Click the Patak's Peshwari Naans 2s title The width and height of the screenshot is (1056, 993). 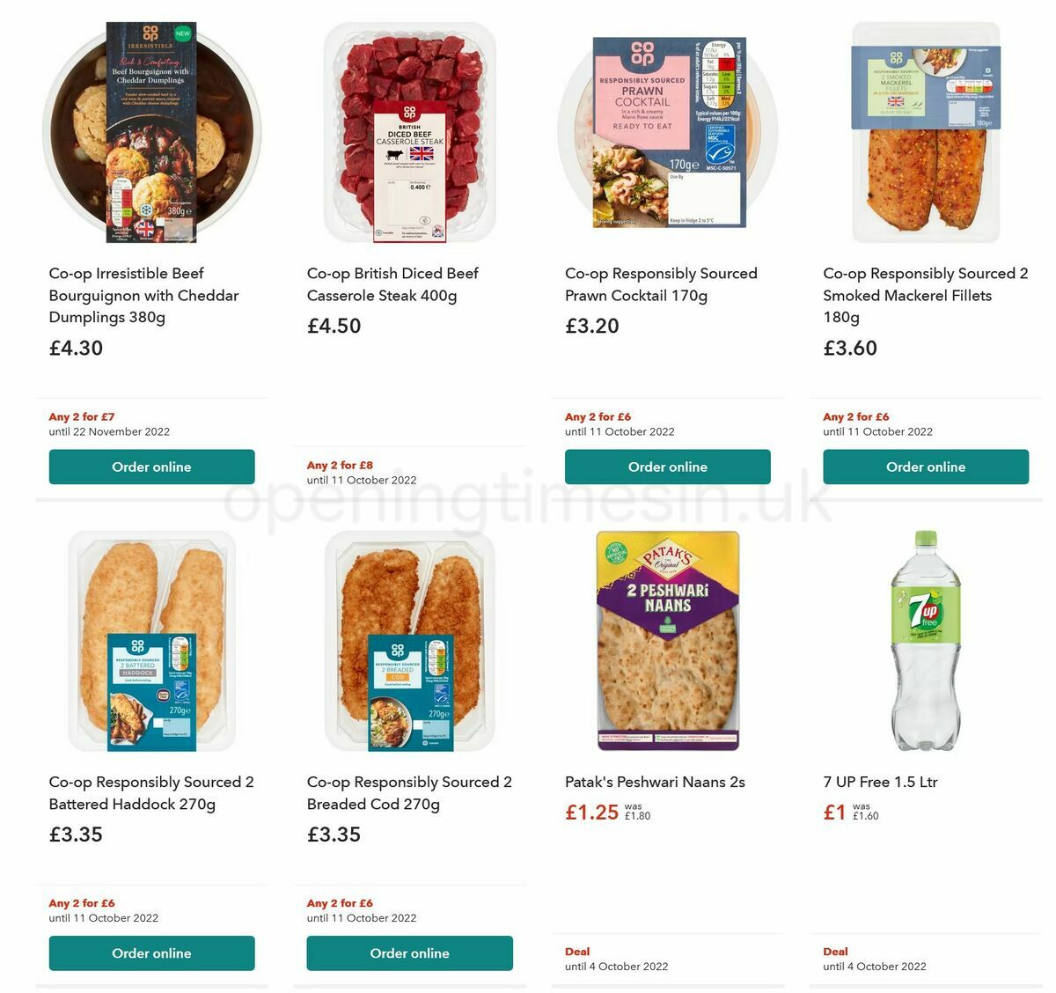[x=655, y=782]
